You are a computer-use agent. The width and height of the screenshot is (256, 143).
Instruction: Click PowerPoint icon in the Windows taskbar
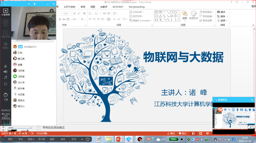pyautogui.click(x=120, y=139)
